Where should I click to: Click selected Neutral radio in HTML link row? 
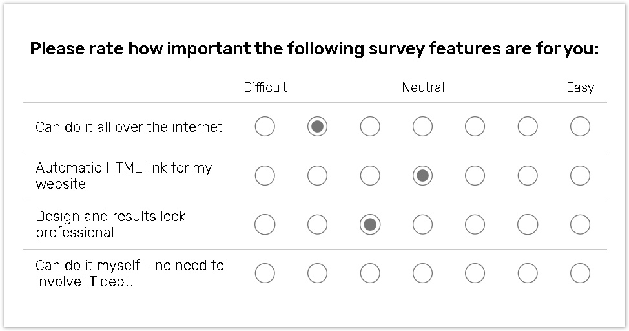click(422, 175)
